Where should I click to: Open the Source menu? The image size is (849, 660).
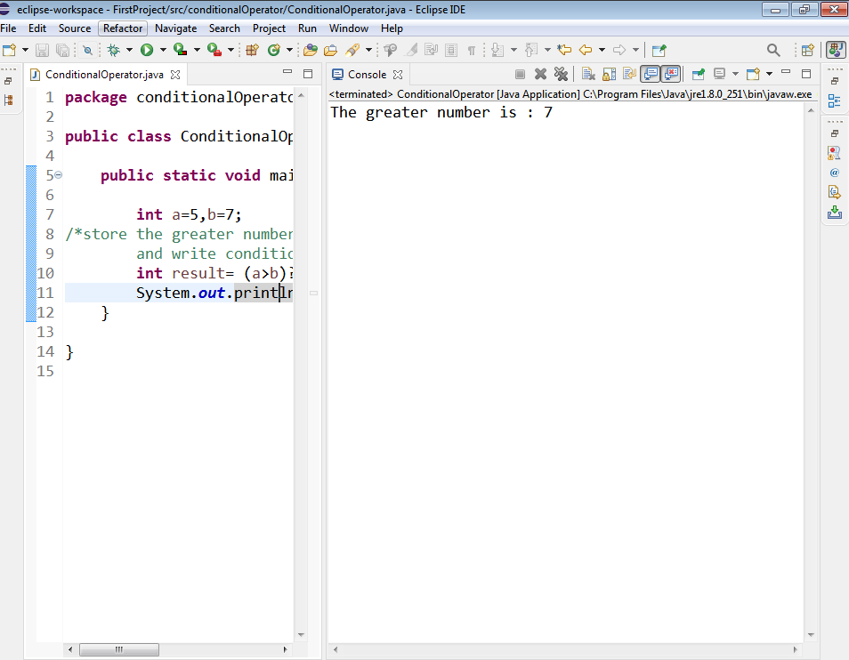[75, 28]
